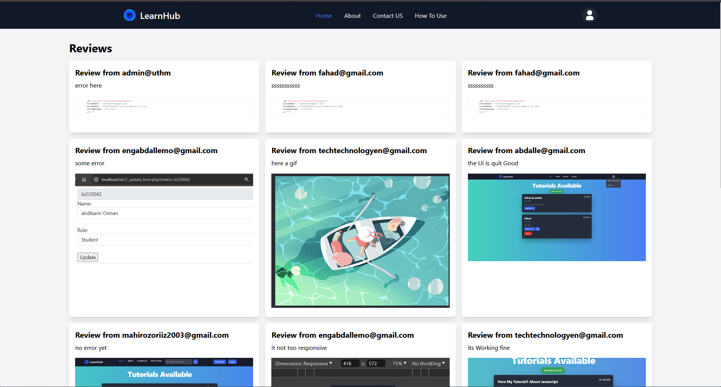Click the home icon in the browser toolbar screenshot
Screen dimensions: 721x387
[84, 179]
